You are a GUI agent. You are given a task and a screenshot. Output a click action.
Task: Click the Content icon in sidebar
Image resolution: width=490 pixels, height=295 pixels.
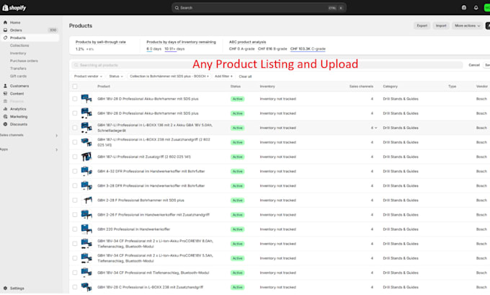5,94
